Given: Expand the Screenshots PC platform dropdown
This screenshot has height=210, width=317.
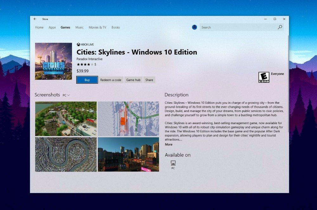Looking at the screenshot, I should point(66,95).
